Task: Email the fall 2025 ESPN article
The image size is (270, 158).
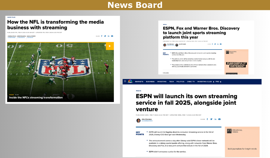Action: [x=219, y=119]
